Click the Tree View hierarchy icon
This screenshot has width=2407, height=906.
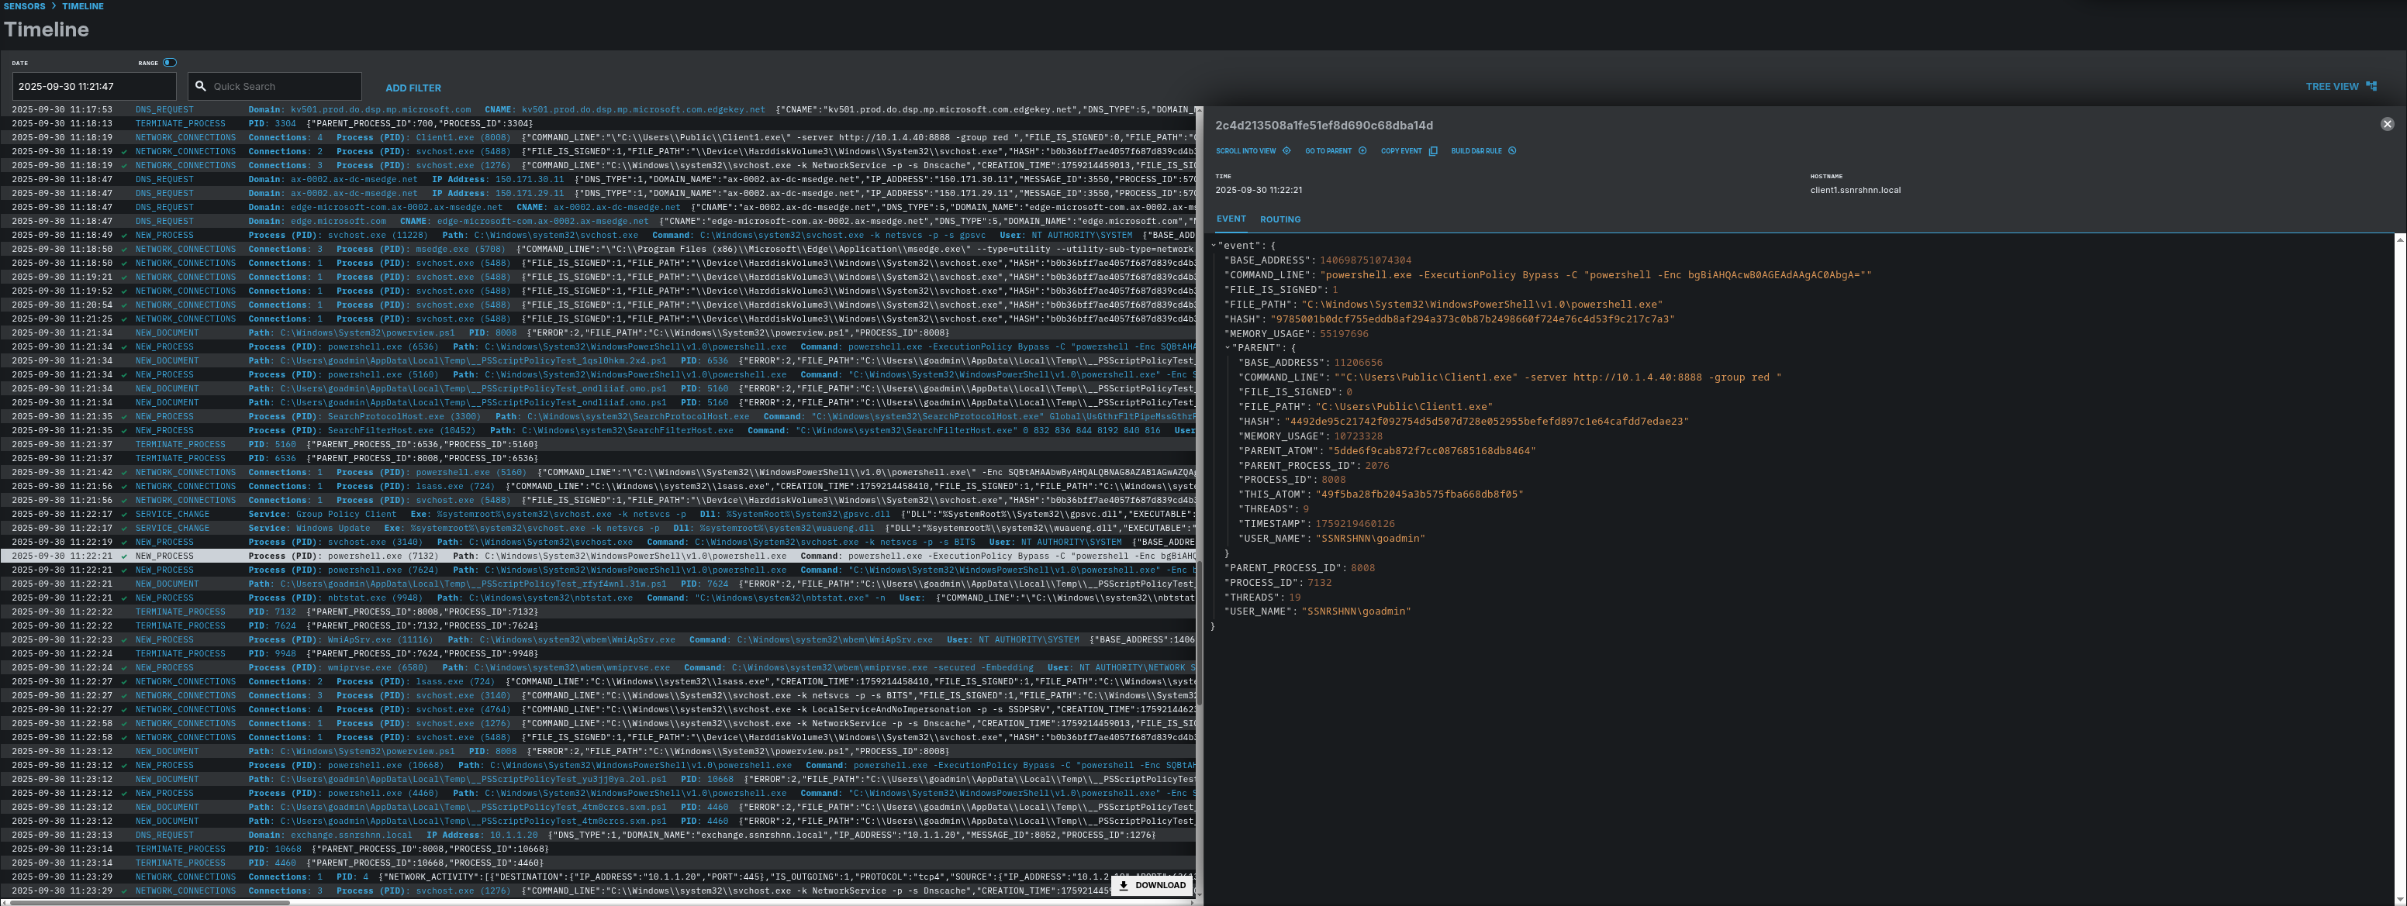2371,86
